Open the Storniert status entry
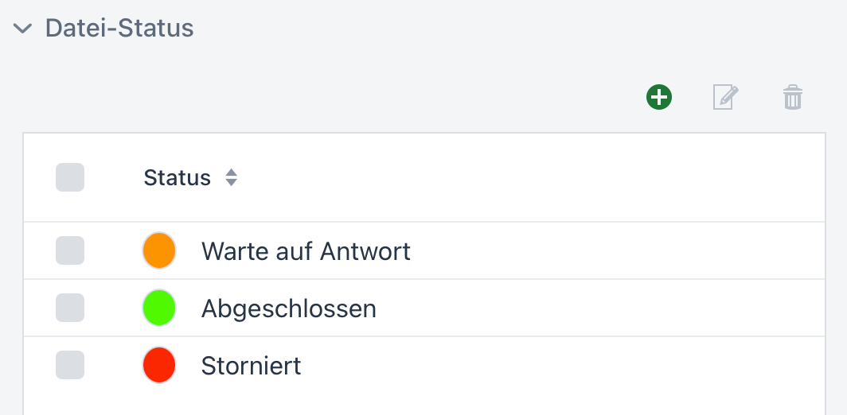 point(251,366)
